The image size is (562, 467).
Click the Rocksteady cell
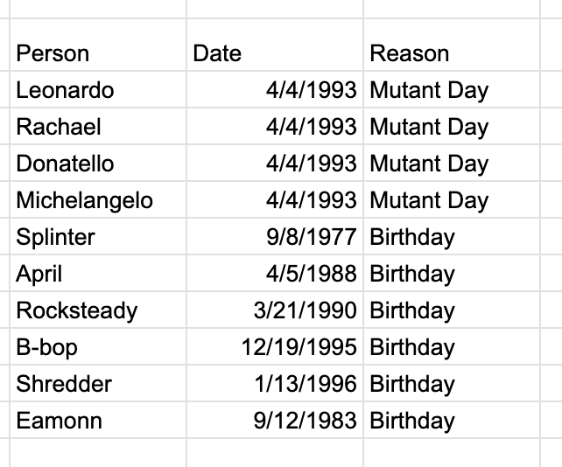[98, 310]
